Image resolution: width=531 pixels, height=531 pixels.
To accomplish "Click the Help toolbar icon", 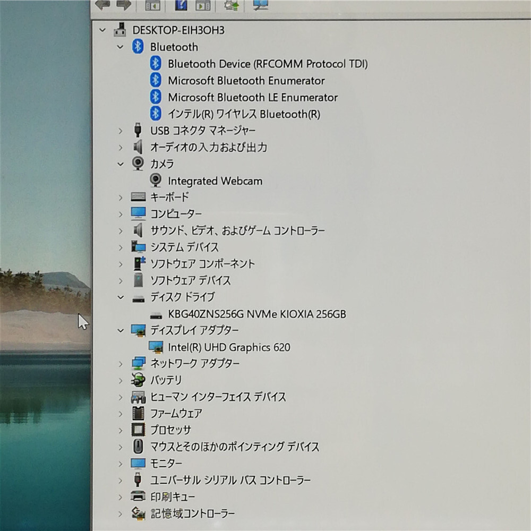I will [x=181, y=5].
